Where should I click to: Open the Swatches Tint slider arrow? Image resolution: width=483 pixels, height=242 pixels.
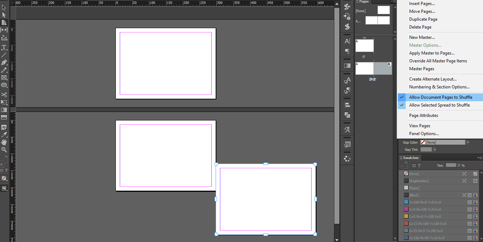click(x=459, y=165)
